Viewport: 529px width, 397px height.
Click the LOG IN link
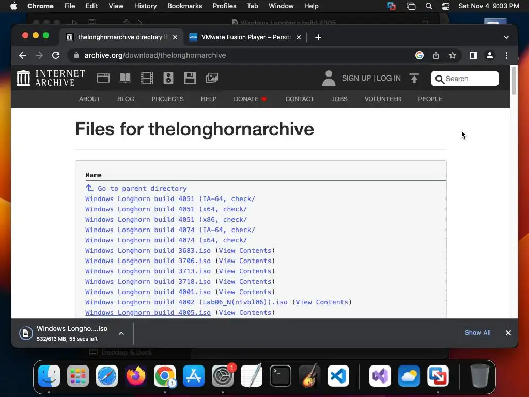point(388,79)
